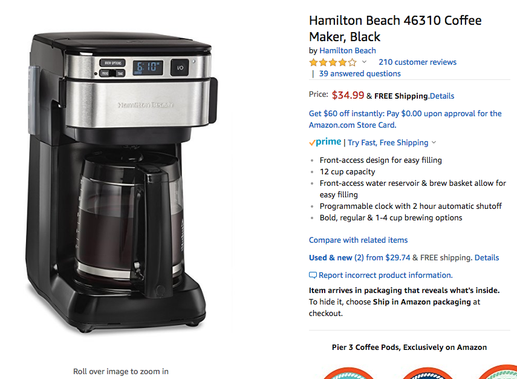Image resolution: width=517 pixels, height=379 pixels.
Task: Open 210 customer reviews link
Action: tap(417, 62)
